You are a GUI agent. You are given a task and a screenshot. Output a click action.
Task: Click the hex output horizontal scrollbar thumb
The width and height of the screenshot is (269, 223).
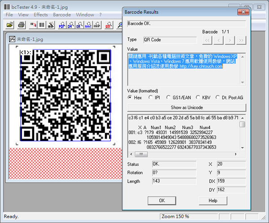coord(141,154)
